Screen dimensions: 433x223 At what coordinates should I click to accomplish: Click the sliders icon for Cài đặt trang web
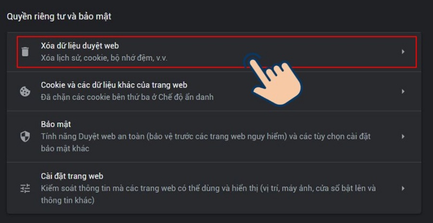point(25,188)
